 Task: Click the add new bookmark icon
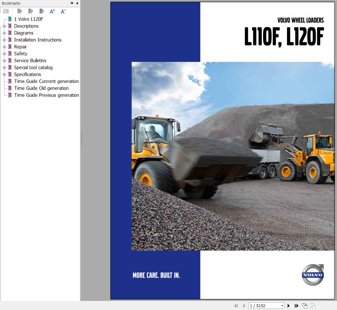(31, 11)
